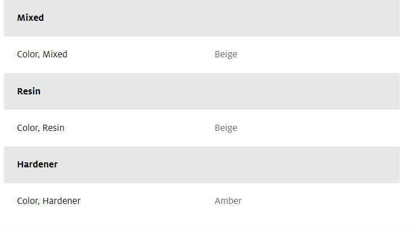Select the Color, Mixed property label
Image resolution: width=415 pixels, height=232 pixels.
[x=42, y=54]
